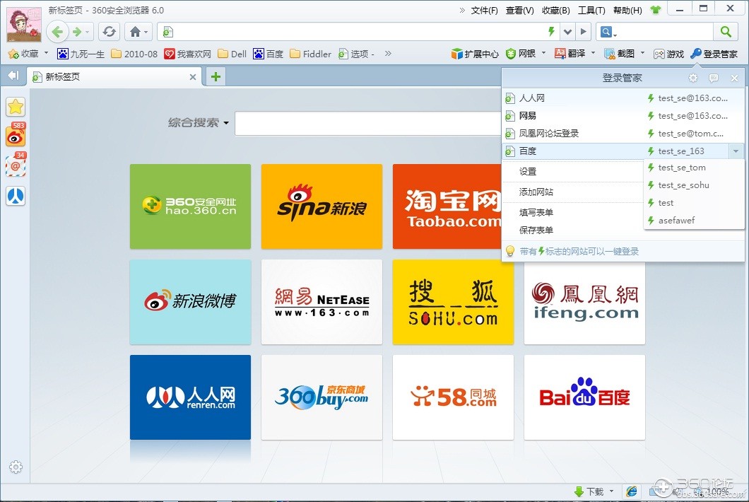
Task: Expand the 百度 account dropdown arrow
Action: (736, 151)
